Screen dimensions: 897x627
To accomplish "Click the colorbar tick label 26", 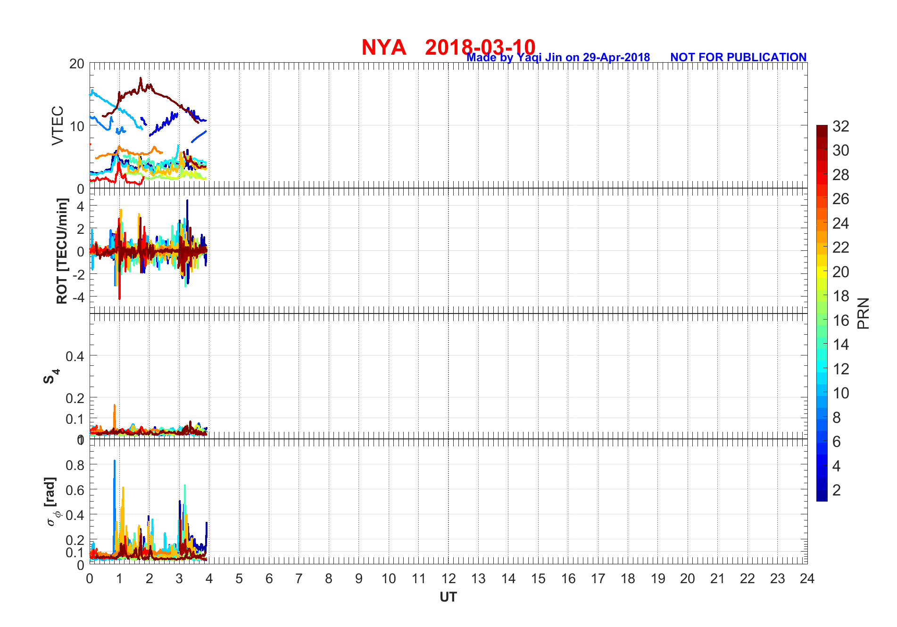I will point(841,199).
